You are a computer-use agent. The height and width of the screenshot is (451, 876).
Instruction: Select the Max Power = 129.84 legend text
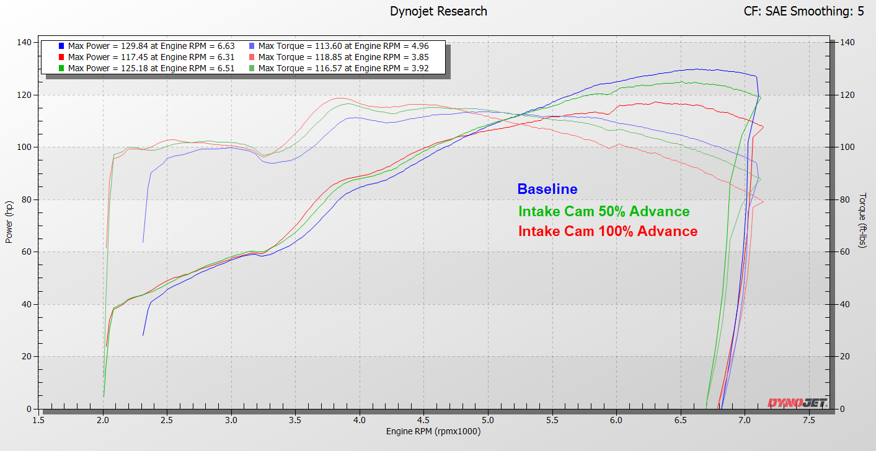coord(151,46)
